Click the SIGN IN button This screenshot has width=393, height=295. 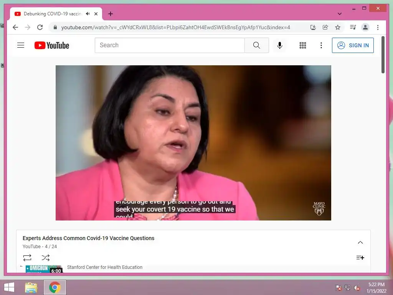tap(353, 45)
